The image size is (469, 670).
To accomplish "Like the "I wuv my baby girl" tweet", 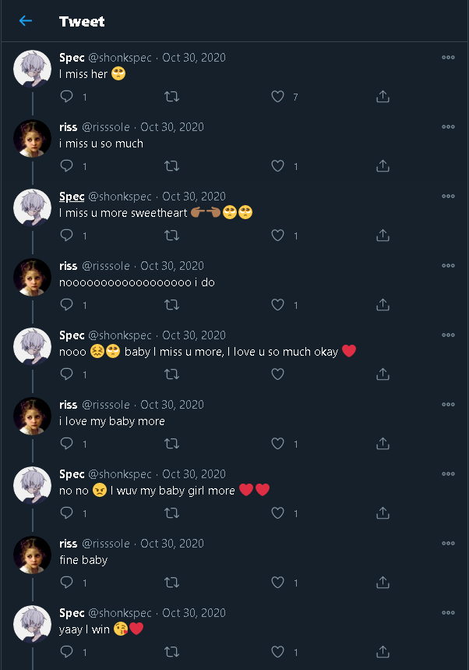I will point(277,513).
